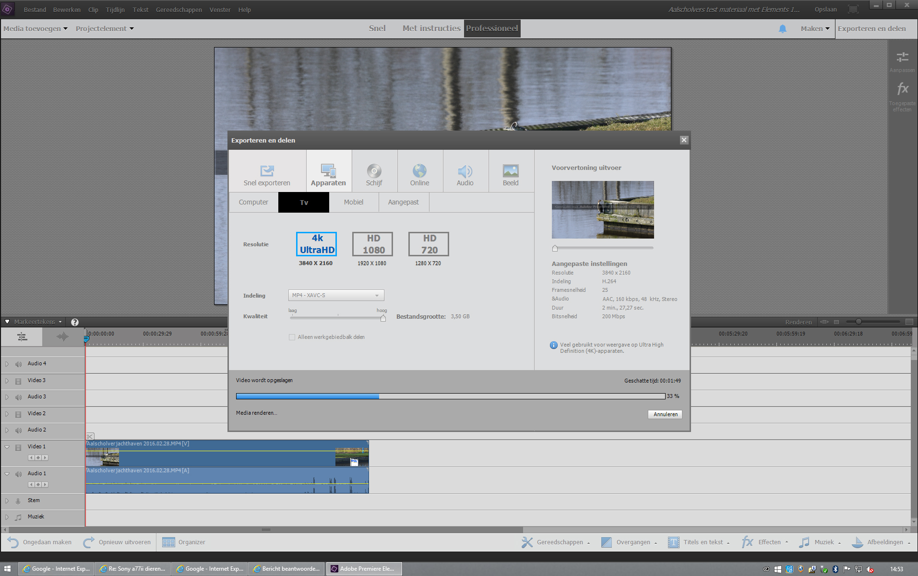Select the HD 1080 resolution option
The width and height of the screenshot is (918, 576).
coord(372,244)
